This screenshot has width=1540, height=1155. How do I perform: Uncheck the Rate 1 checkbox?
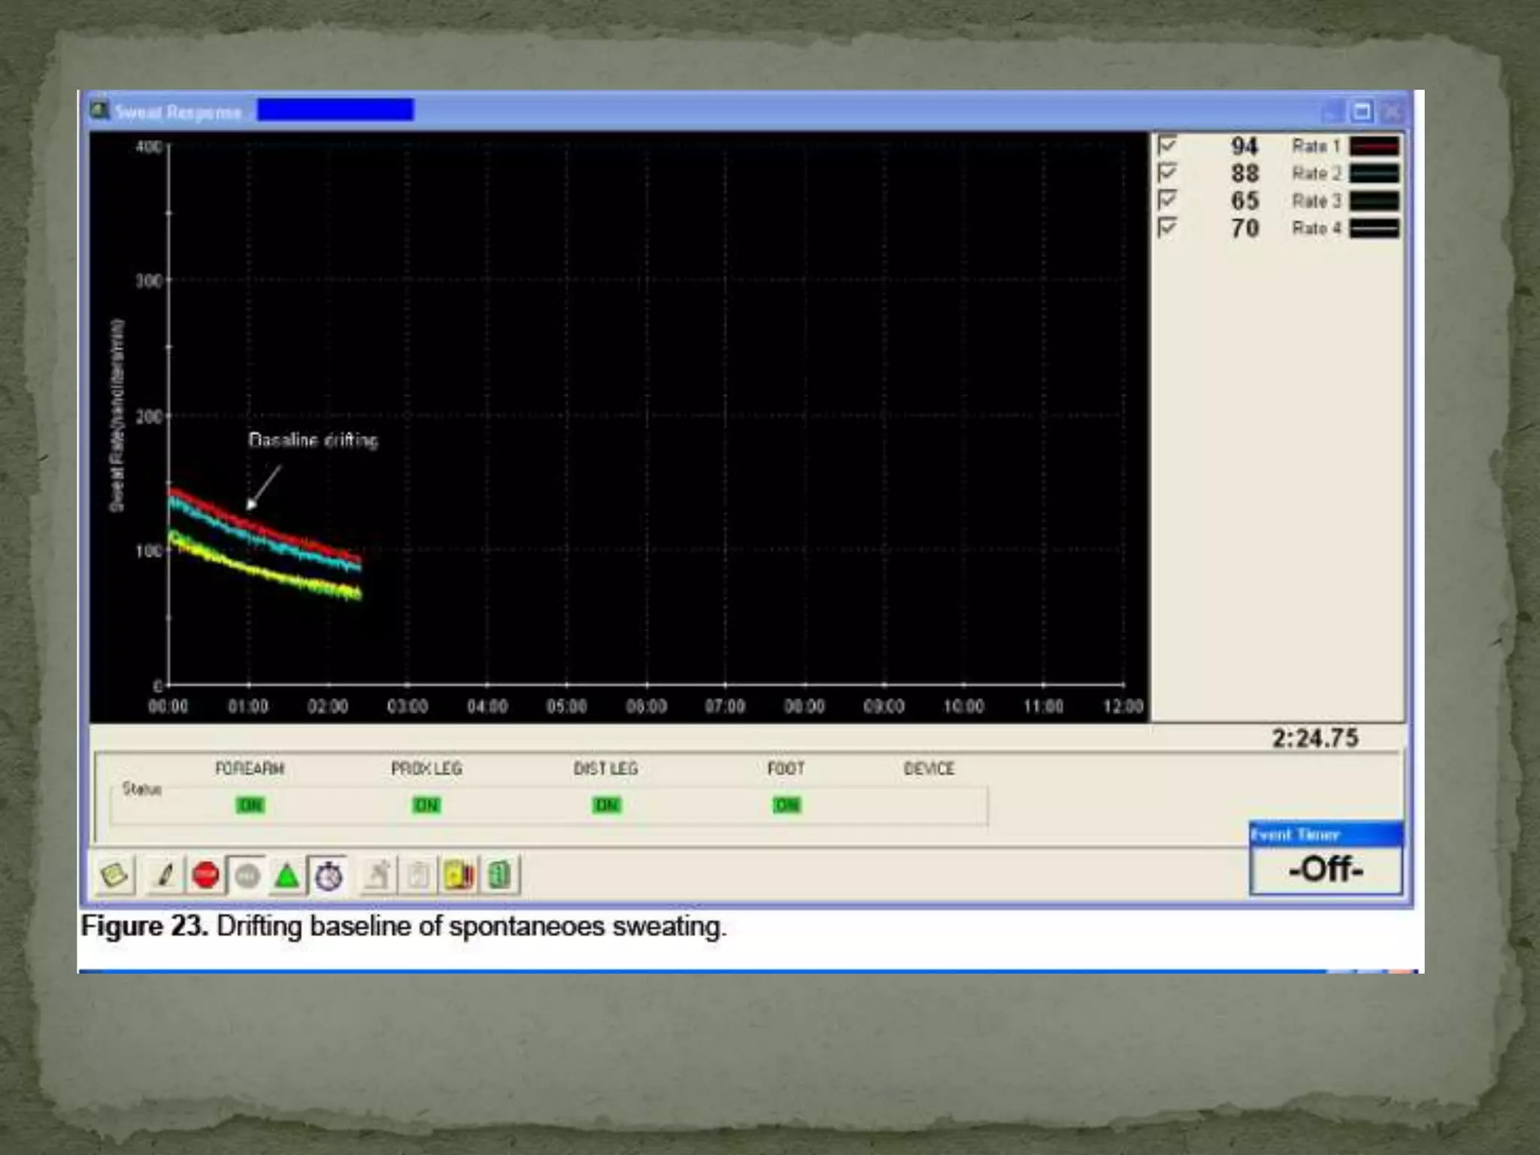(x=1167, y=145)
